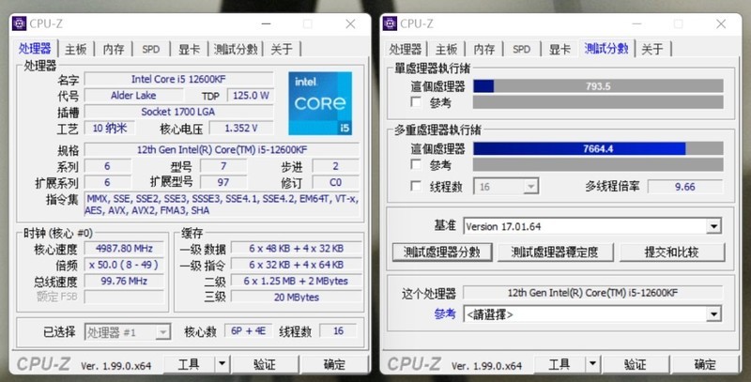
Task: Switch to 測試分數 tab in left window
Action: pyautogui.click(x=236, y=49)
